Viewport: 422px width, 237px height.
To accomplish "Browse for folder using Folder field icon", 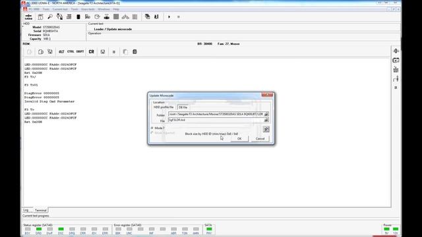I will click(x=266, y=114).
